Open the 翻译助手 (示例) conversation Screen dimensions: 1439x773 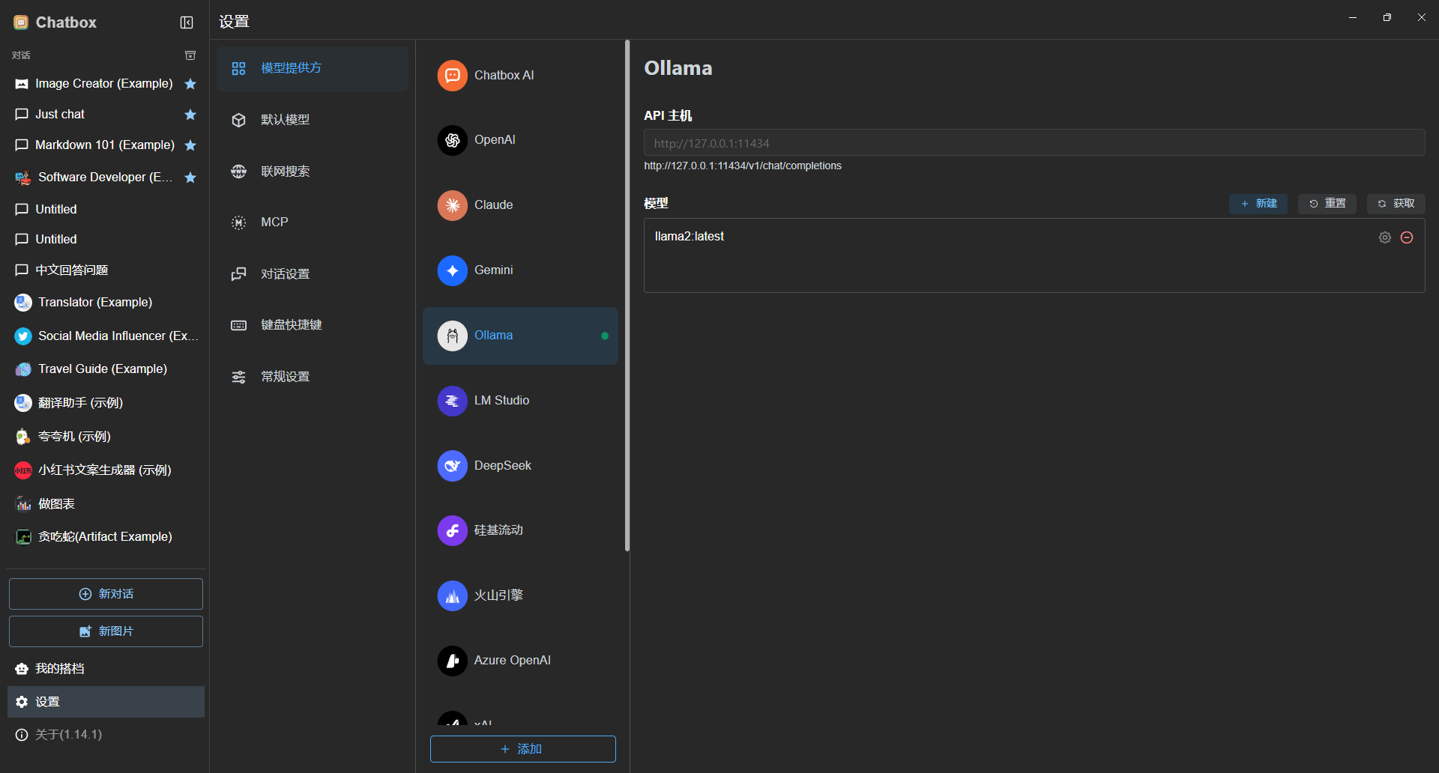pos(106,403)
